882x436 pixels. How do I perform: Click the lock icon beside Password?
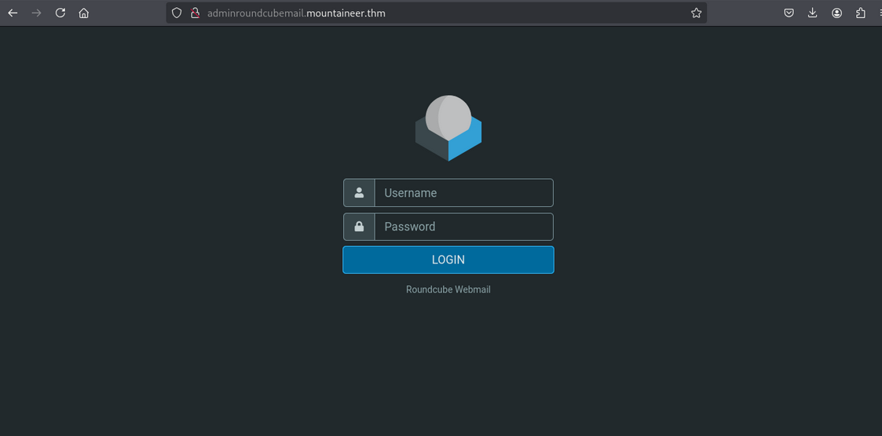(x=359, y=227)
